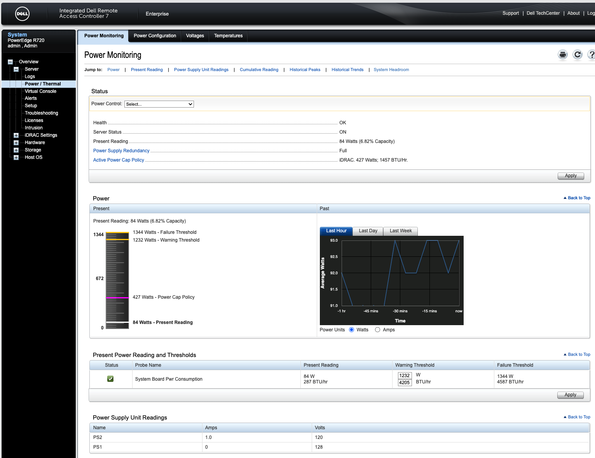This screenshot has height=458, width=595.
Task: Click Back to Top near thresholds table
Action: click(577, 354)
